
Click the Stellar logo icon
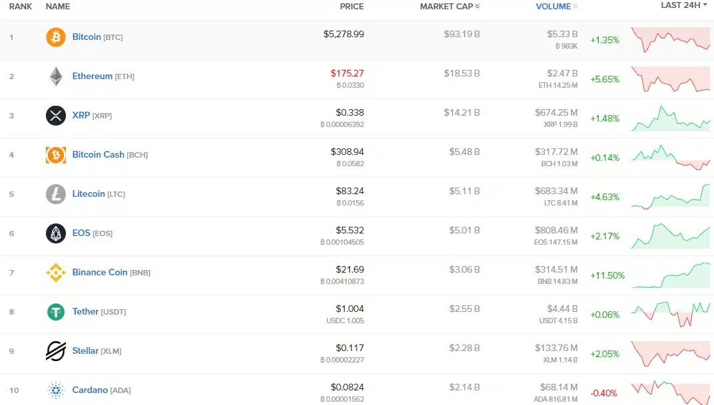click(55, 351)
